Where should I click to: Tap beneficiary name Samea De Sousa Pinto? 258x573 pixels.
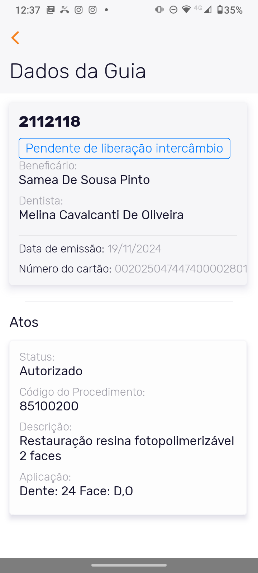pyautogui.click(x=84, y=180)
